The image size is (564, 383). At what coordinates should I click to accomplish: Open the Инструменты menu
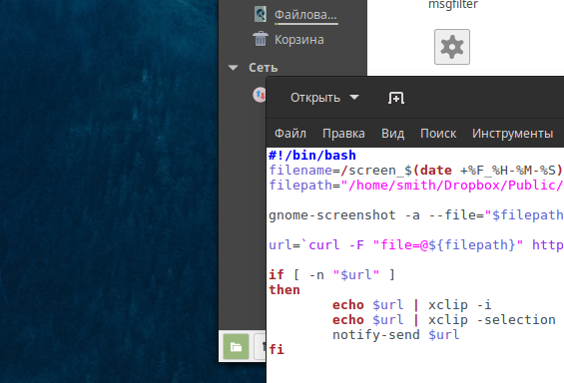click(512, 134)
